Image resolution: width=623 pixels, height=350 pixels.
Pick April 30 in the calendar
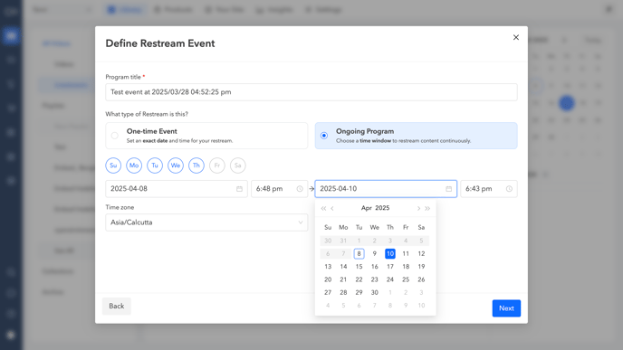click(x=374, y=292)
